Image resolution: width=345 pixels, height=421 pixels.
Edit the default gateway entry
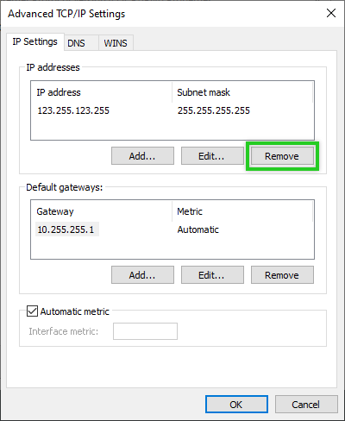pyautogui.click(x=212, y=275)
